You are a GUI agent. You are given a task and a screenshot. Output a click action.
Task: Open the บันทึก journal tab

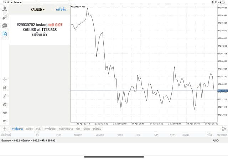pyautogui.click(x=87, y=129)
